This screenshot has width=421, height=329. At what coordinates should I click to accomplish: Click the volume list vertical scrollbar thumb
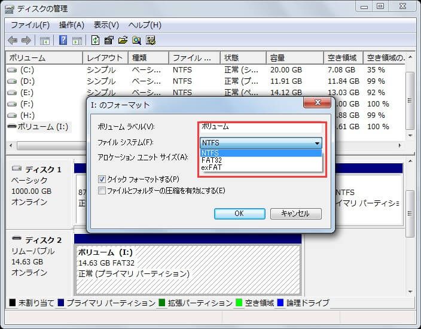(410, 100)
